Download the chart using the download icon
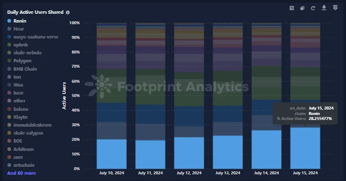 click(x=324, y=8)
